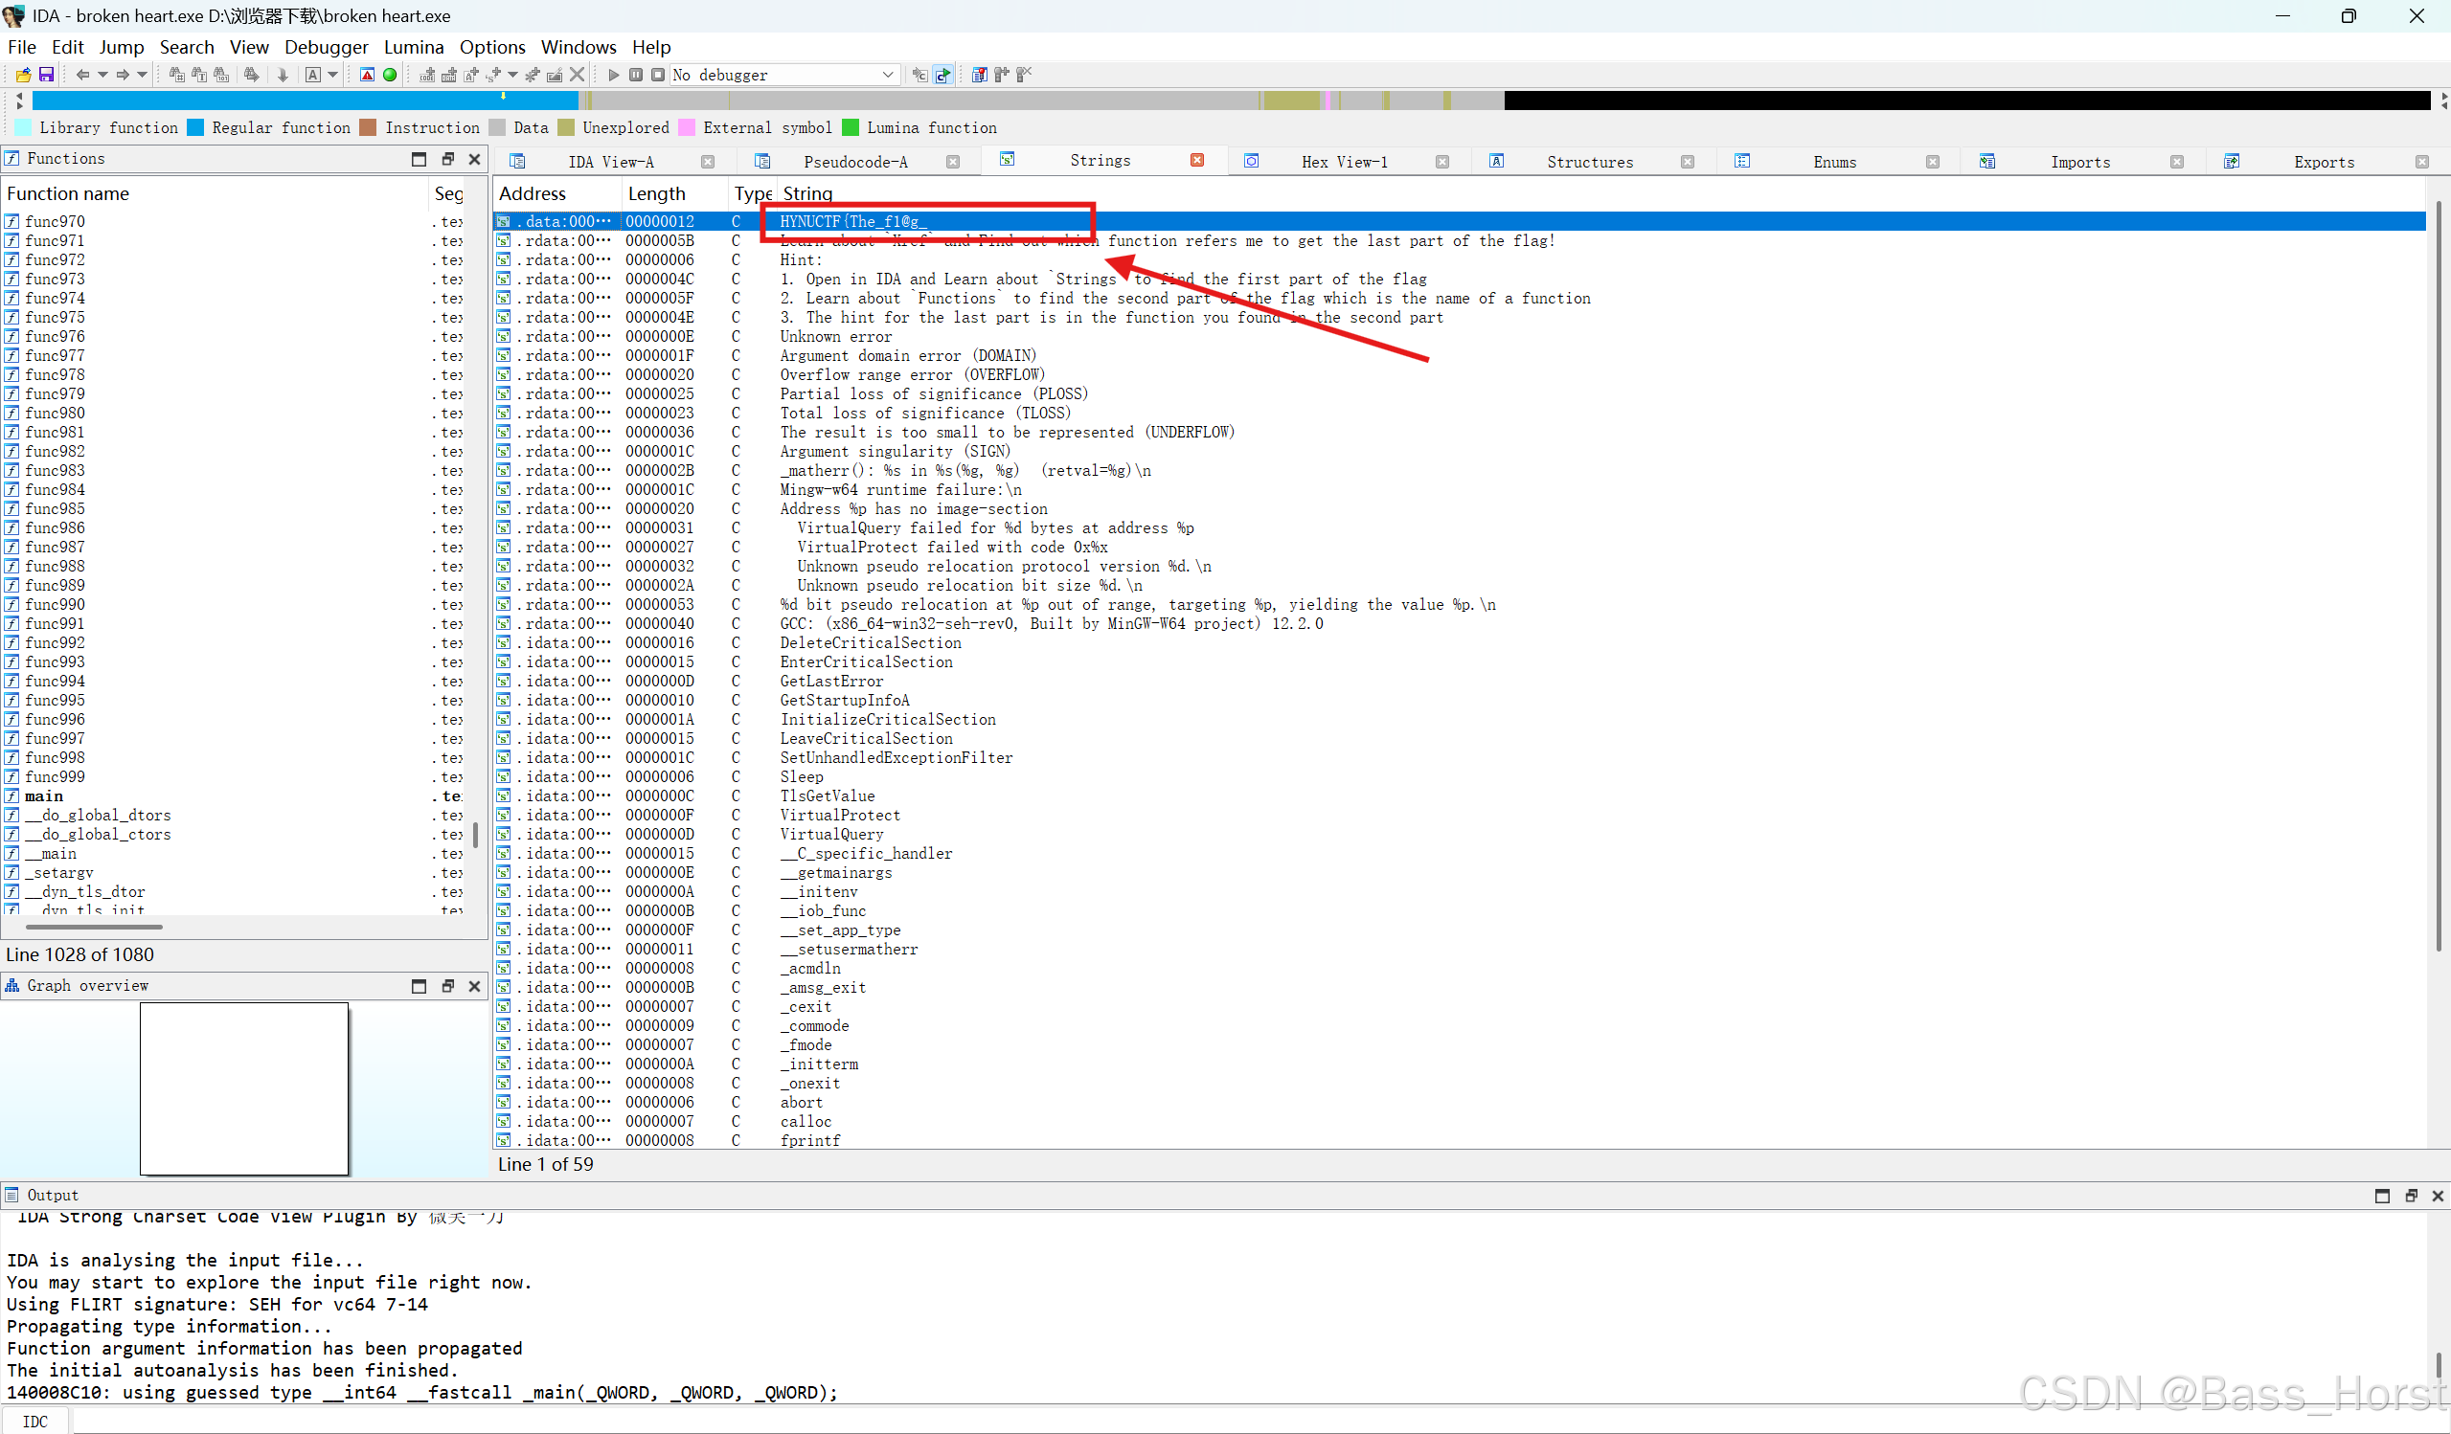
Task: Select the main function in list
Action: tap(44, 796)
